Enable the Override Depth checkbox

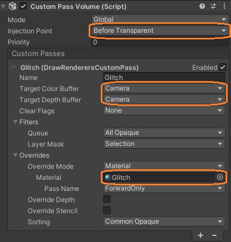click(x=107, y=199)
